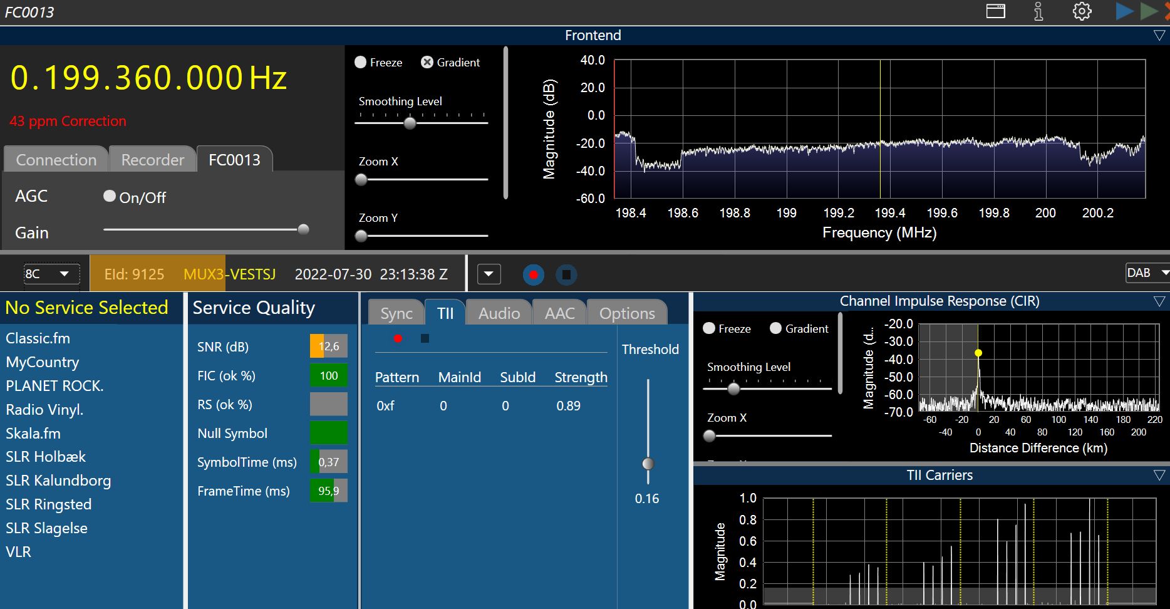Click the small red dot in the TII tab

tap(398, 338)
